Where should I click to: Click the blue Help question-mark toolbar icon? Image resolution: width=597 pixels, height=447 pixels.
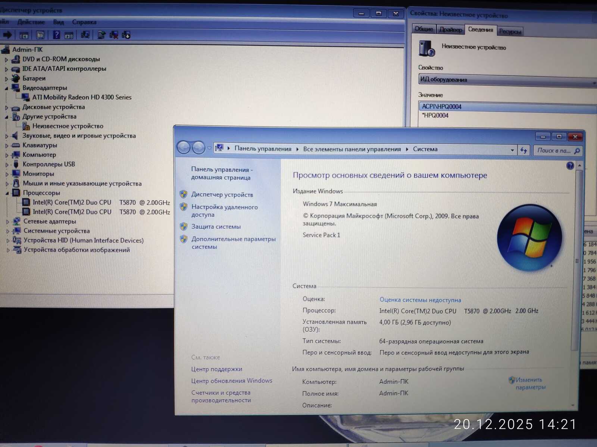tap(56, 35)
